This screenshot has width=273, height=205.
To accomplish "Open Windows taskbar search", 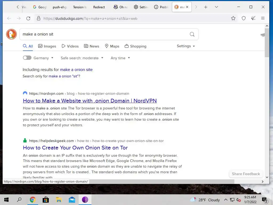I will (19, 200).
